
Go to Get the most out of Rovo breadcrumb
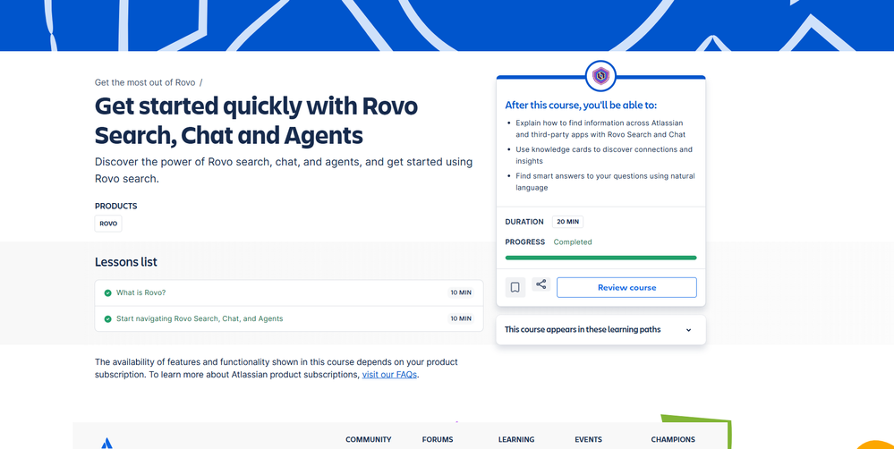click(145, 83)
